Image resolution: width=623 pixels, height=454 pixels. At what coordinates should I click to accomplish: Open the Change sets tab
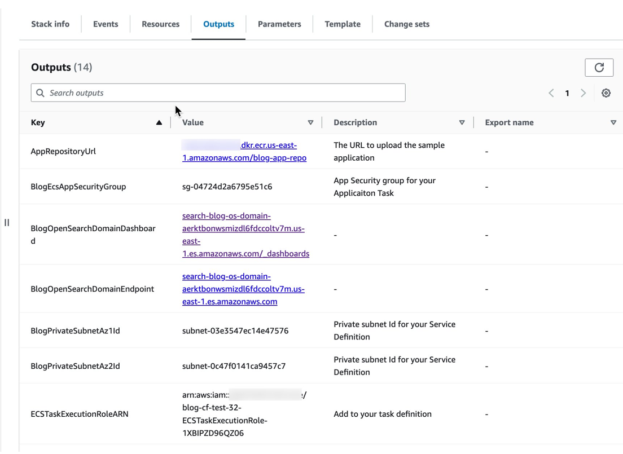tap(406, 24)
